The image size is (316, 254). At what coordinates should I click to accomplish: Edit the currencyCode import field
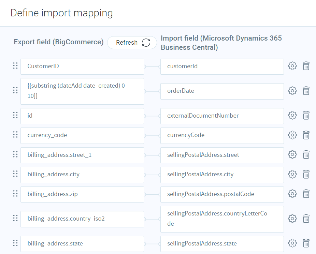coord(222,136)
